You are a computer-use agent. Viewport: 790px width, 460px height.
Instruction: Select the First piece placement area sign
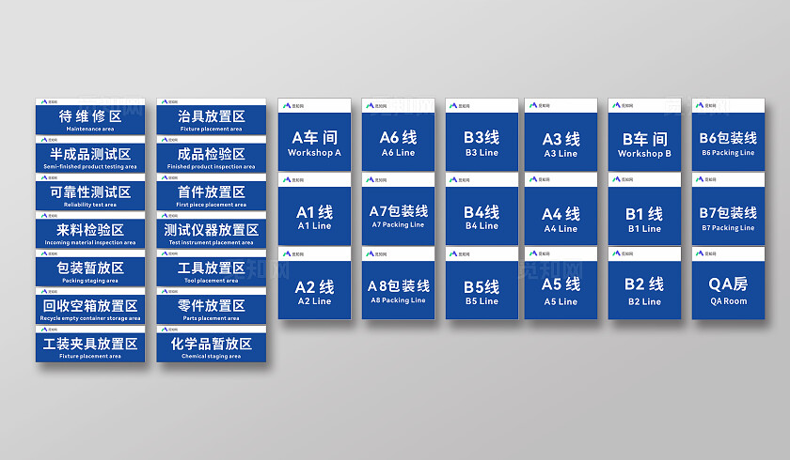tap(213, 195)
